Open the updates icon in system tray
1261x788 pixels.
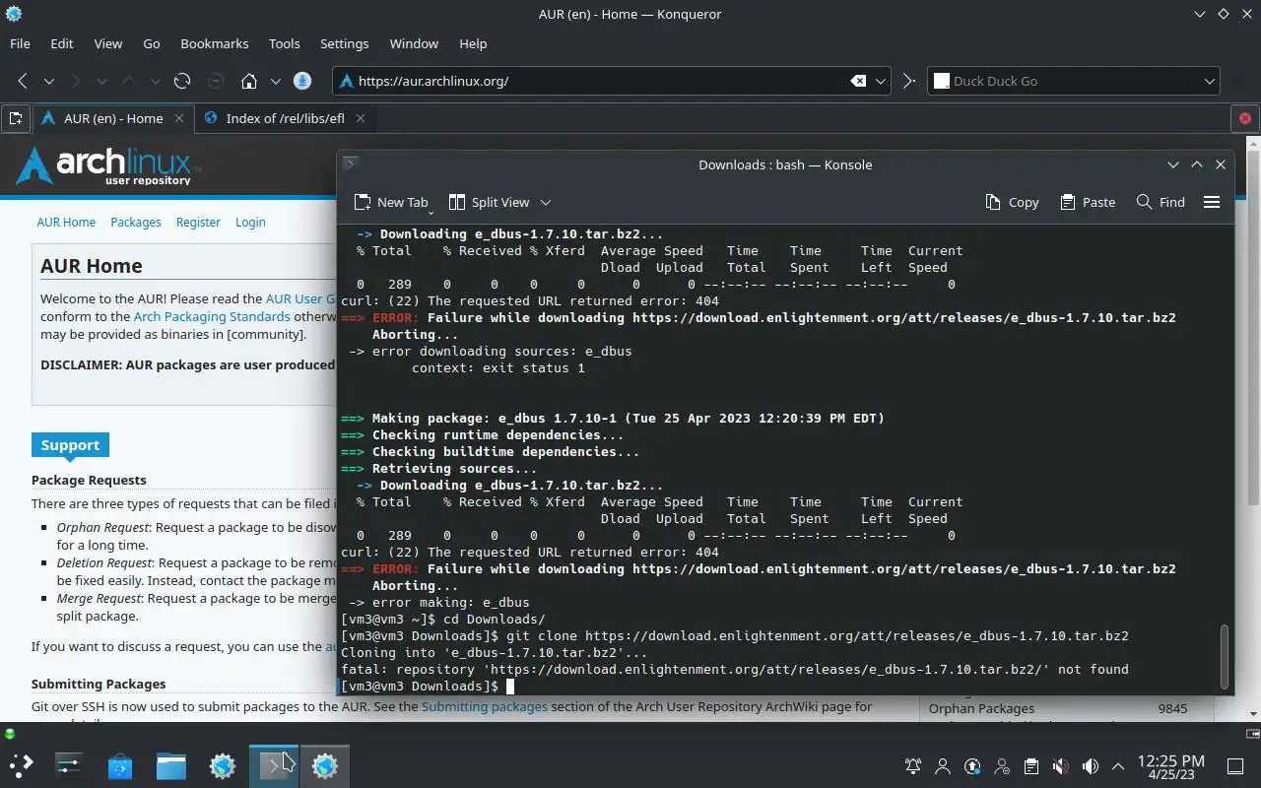point(972,766)
